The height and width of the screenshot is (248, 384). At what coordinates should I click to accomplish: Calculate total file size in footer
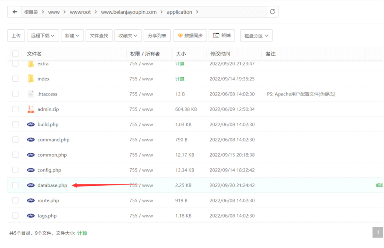point(82,233)
